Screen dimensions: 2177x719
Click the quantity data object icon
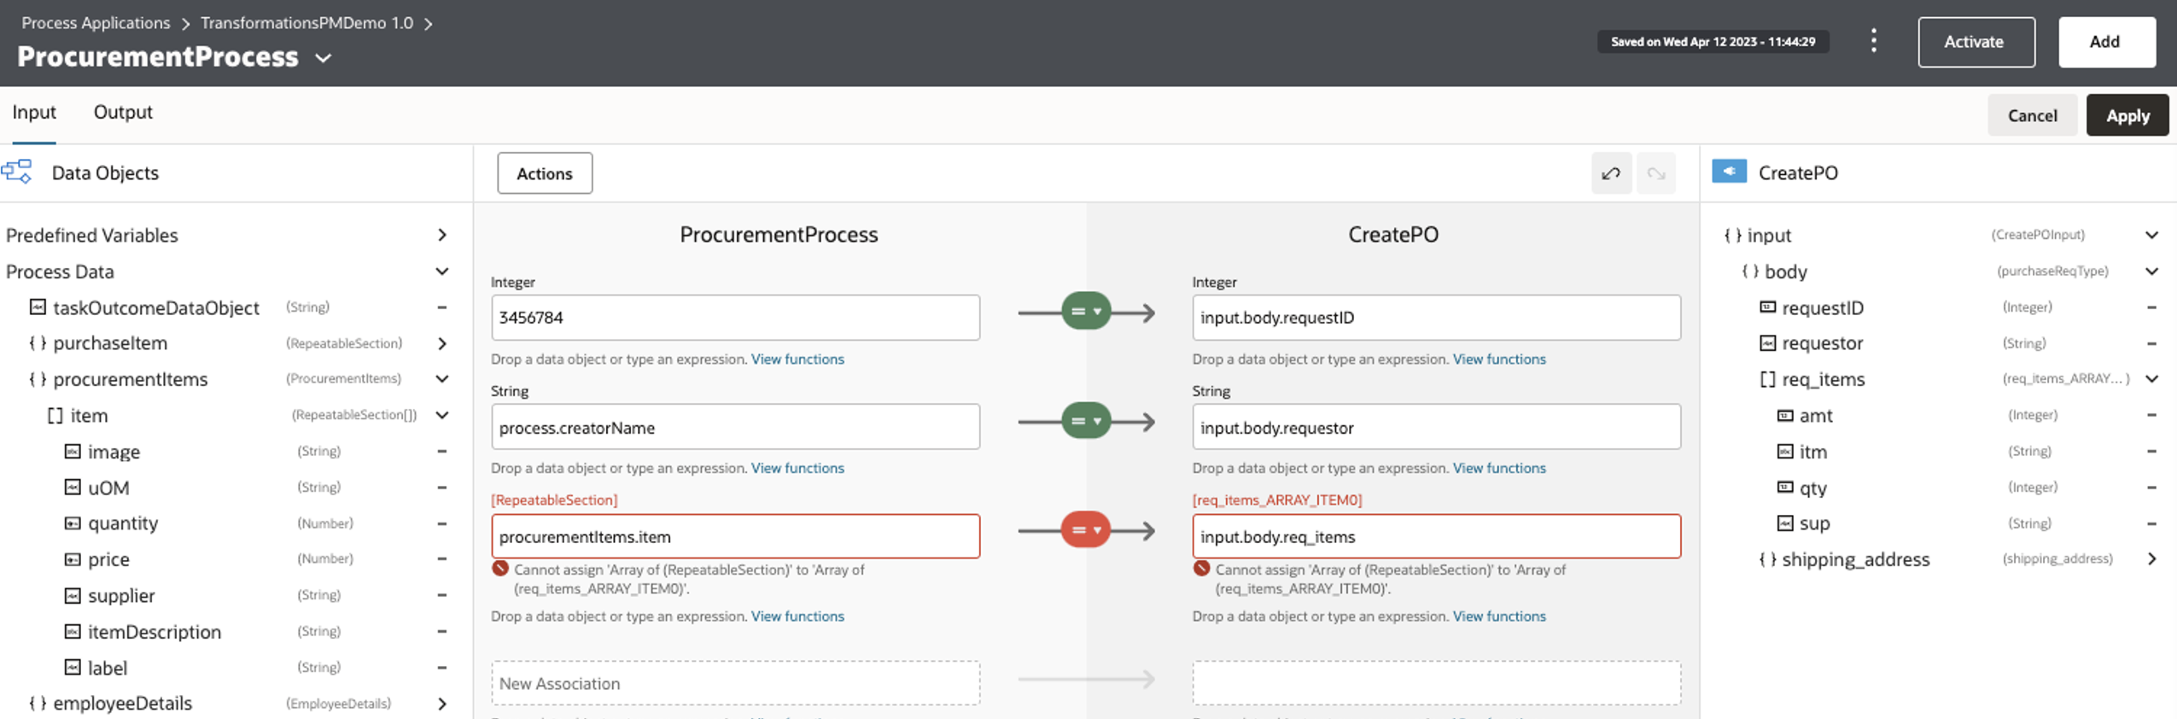pos(73,523)
